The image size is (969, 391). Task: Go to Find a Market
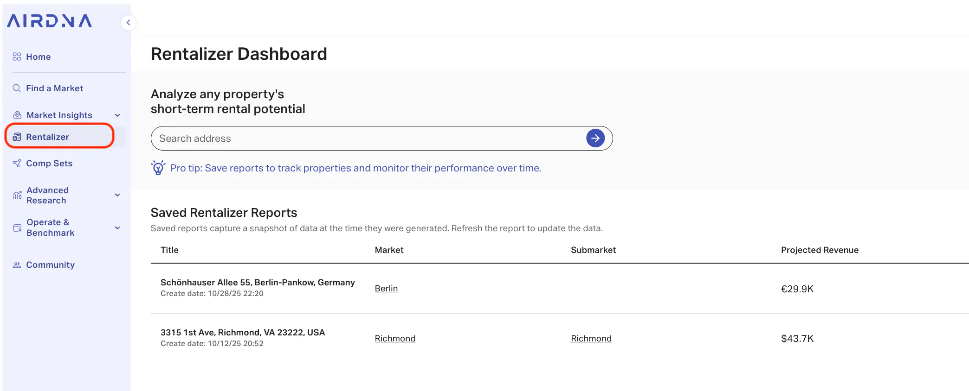(55, 88)
